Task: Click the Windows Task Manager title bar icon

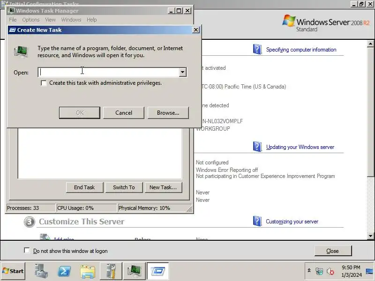Action: [x=11, y=10]
